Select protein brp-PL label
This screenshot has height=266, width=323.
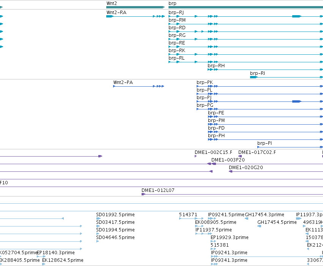[204, 90]
